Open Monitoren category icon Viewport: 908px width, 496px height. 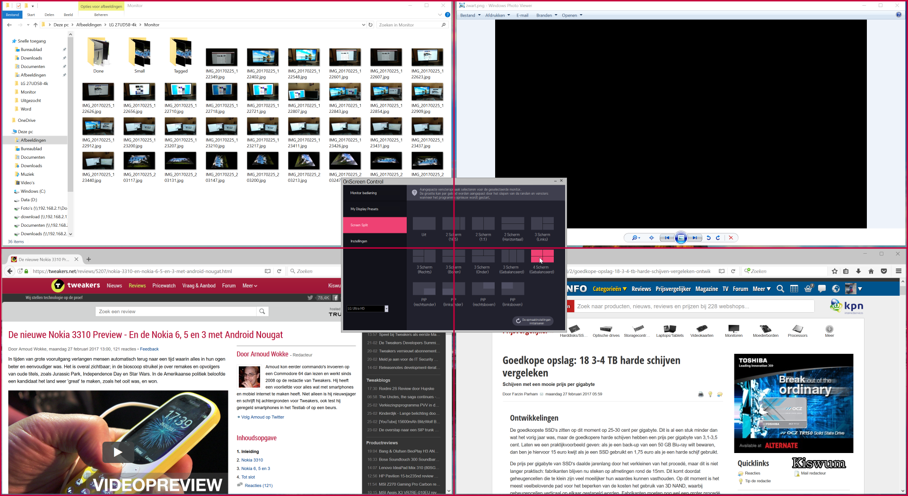tap(733, 331)
